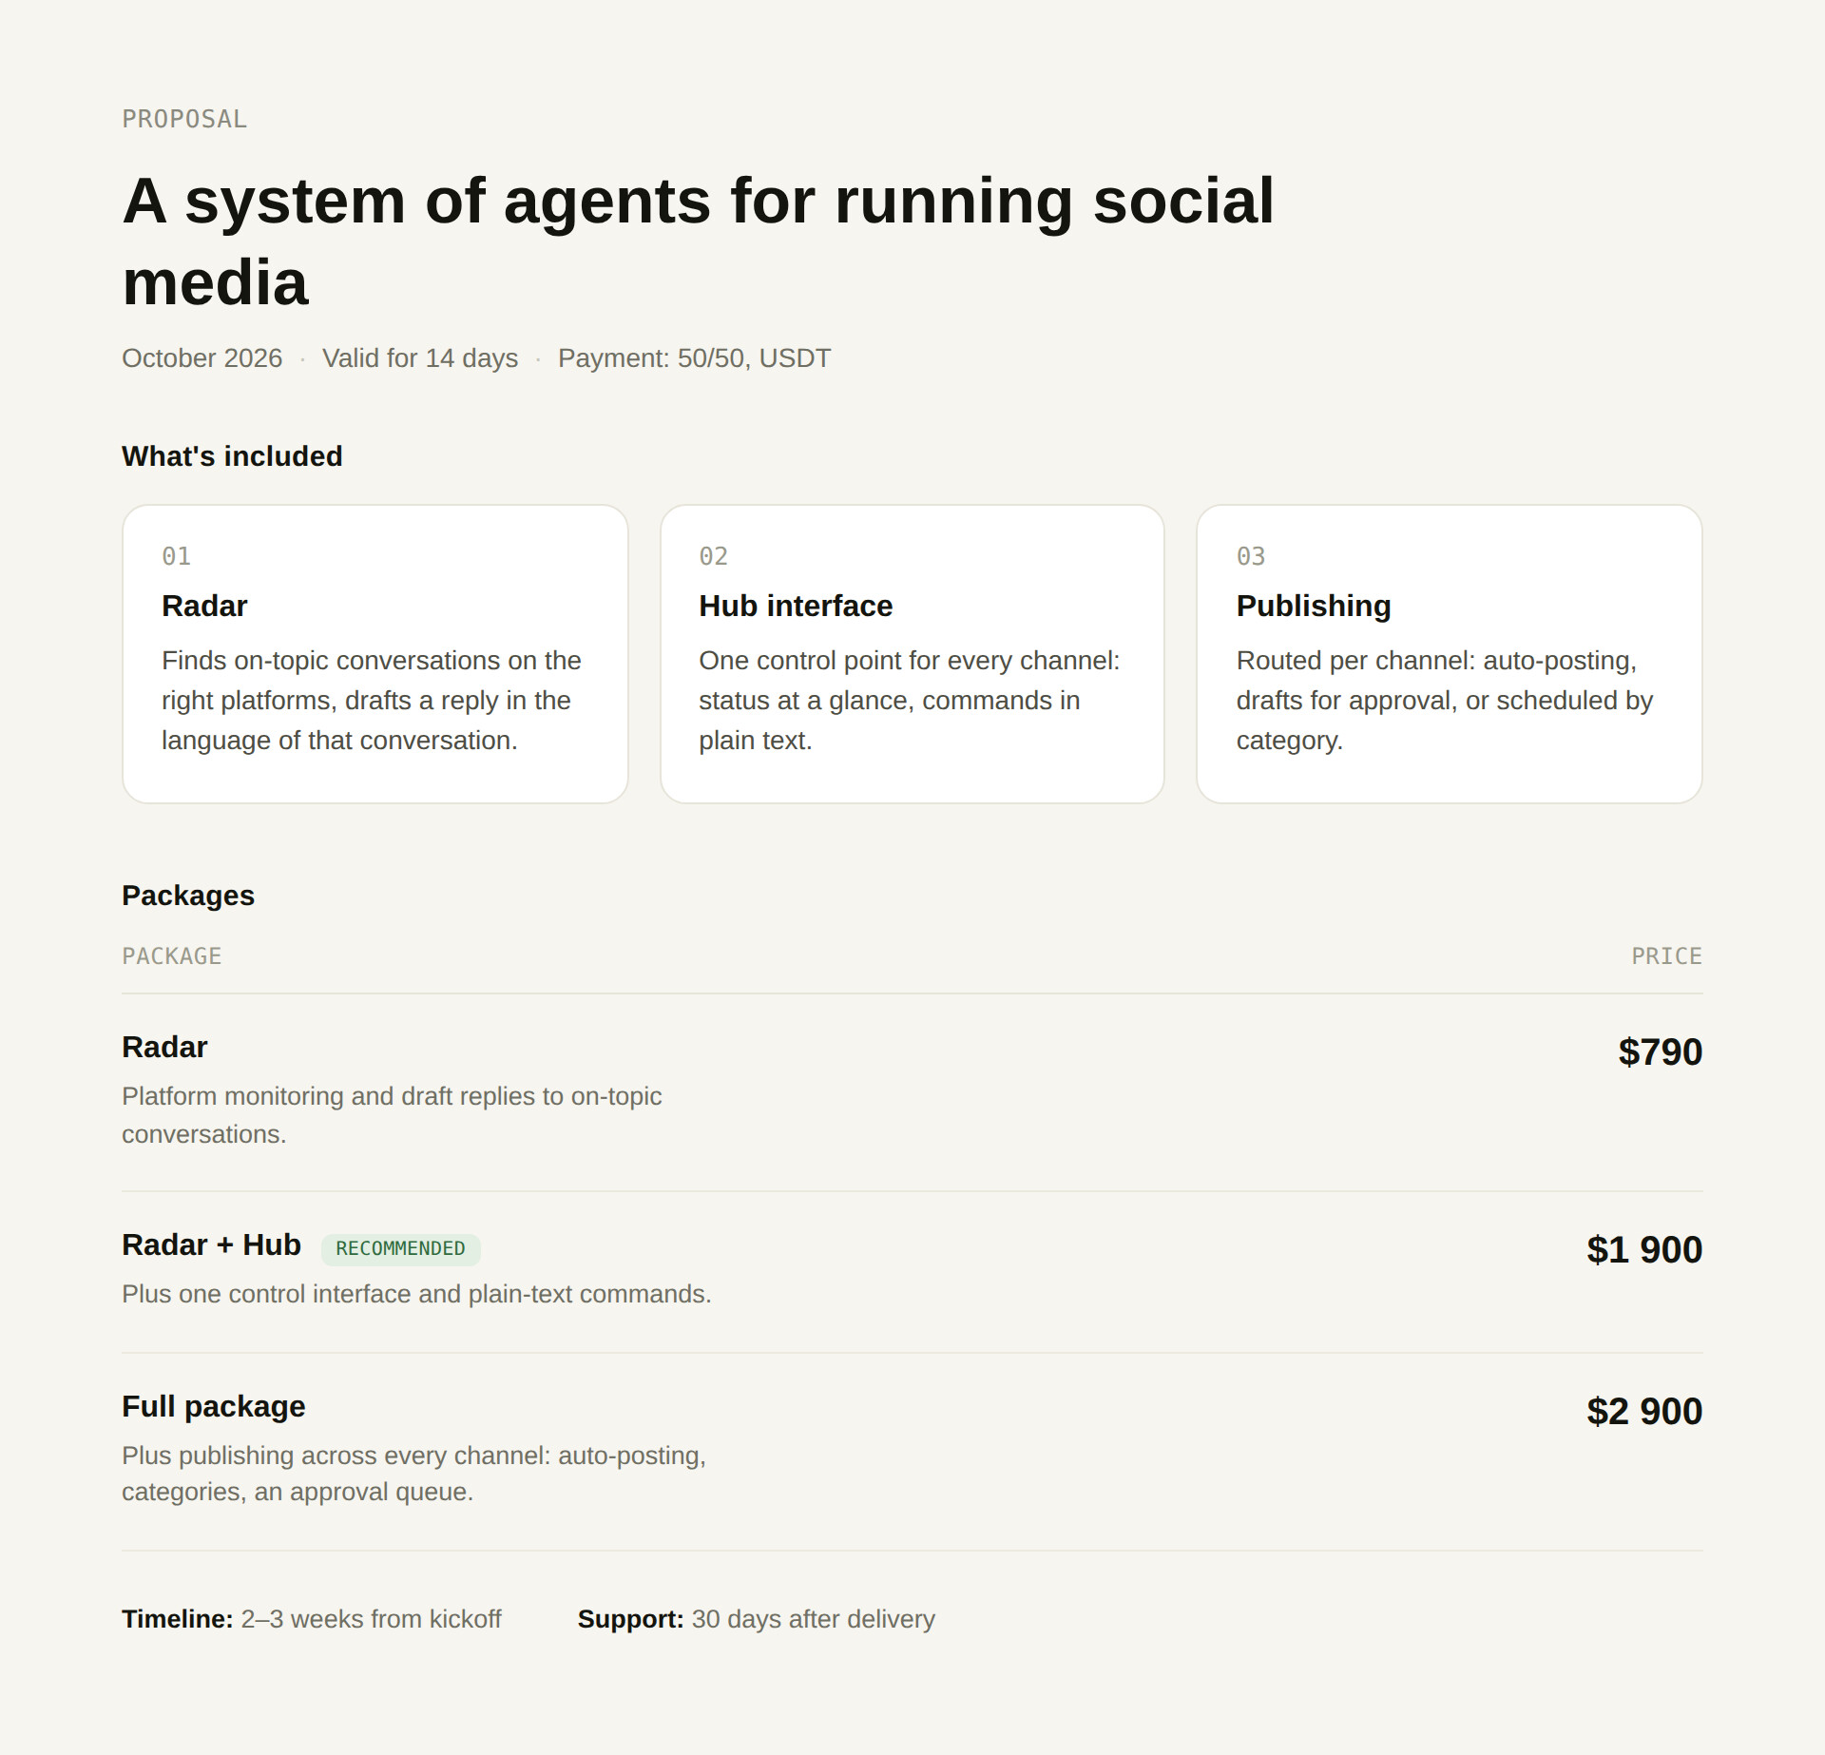Click the "01" number in the Radar card
Image resolution: width=1825 pixels, height=1755 pixels.
coord(176,556)
